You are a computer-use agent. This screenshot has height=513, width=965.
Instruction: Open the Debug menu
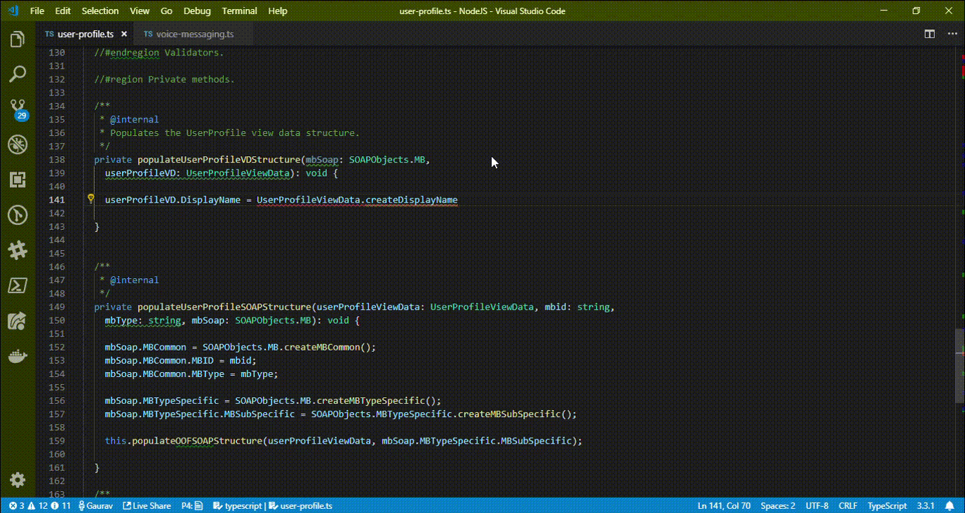[196, 11]
